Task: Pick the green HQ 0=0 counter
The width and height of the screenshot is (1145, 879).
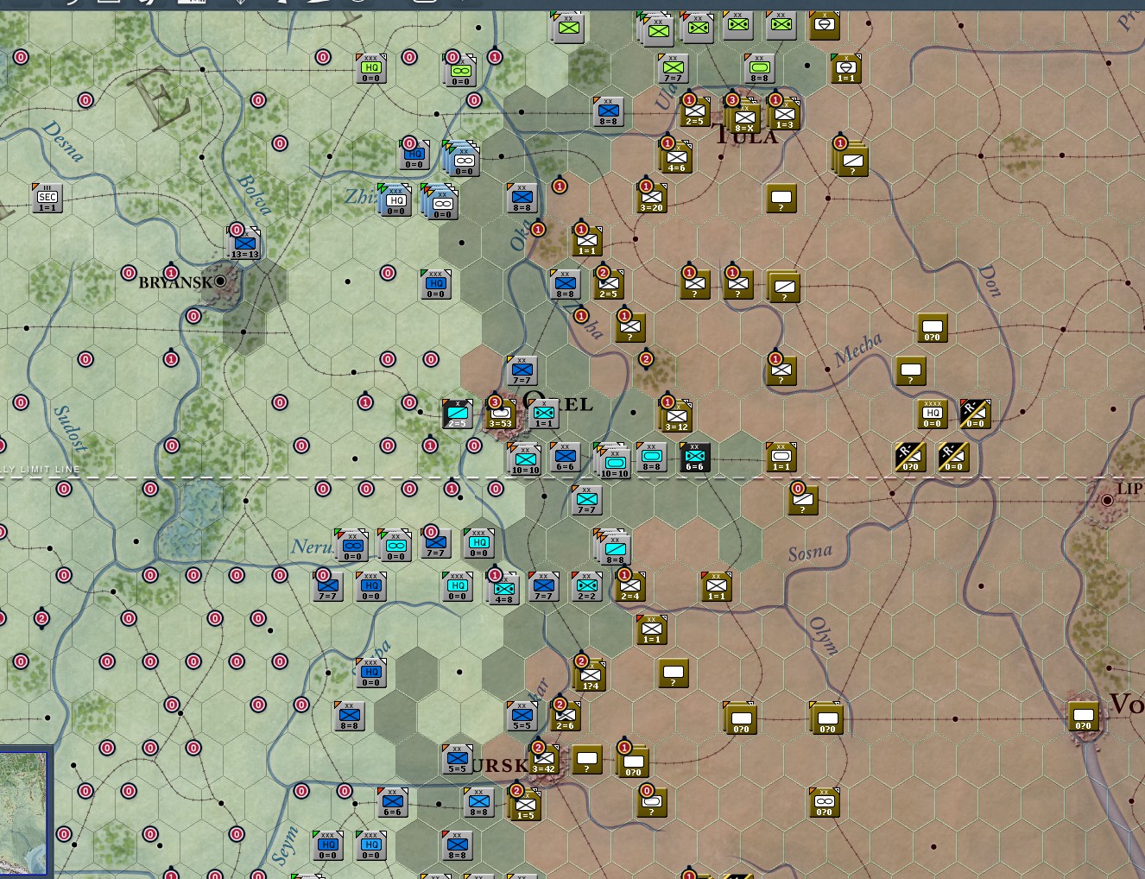Action: click(371, 69)
